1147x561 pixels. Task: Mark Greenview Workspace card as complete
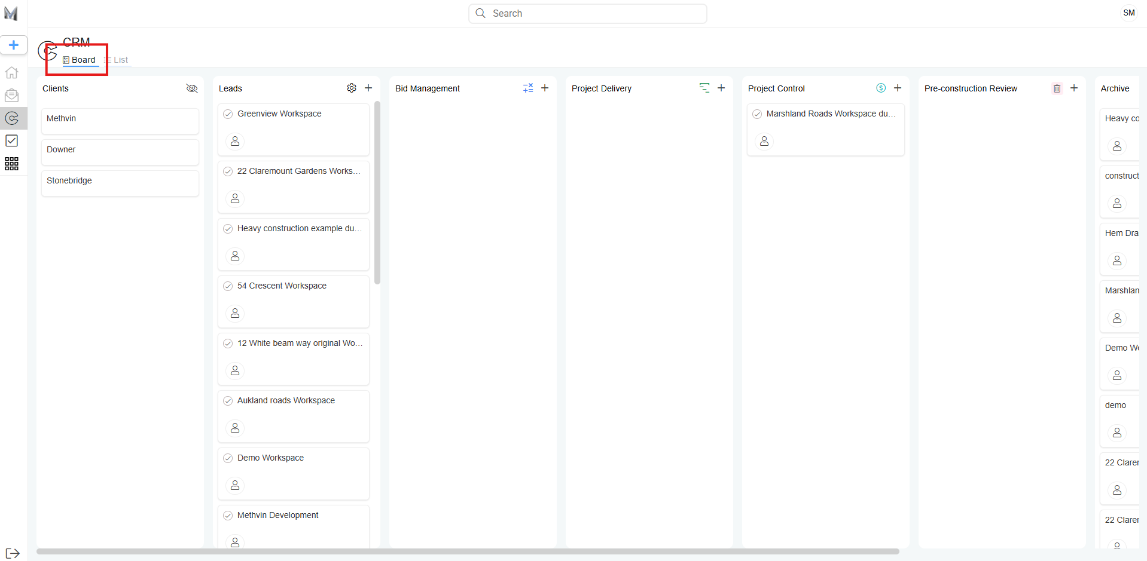pyautogui.click(x=228, y=114)
